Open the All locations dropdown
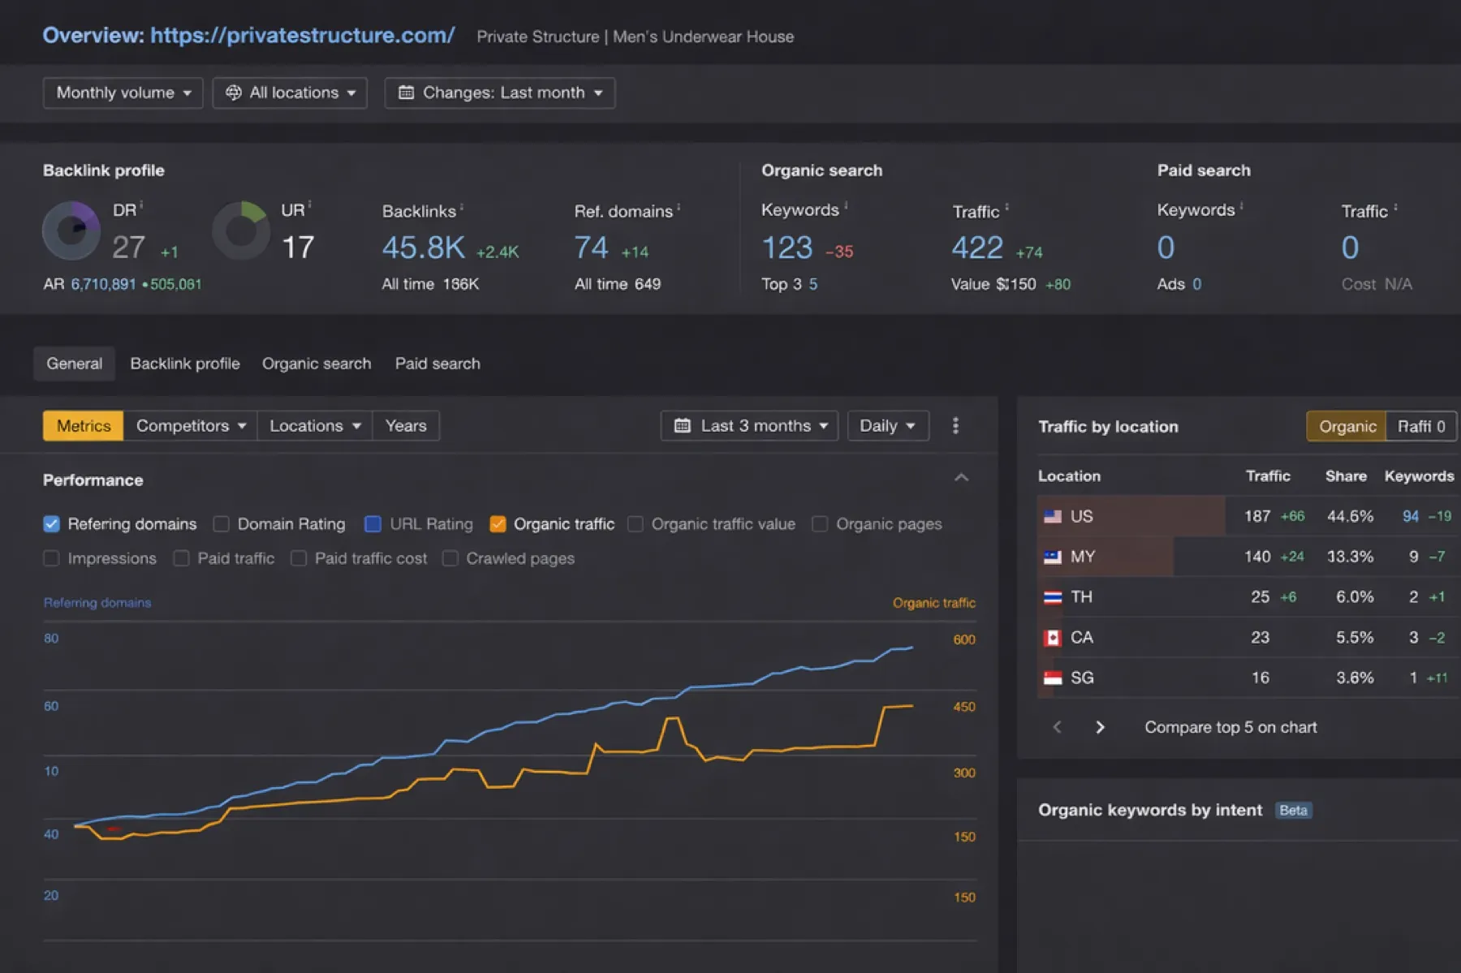Screen dimensions: 1461x973 (290, 93)
